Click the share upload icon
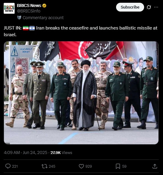Image resolution: width=163 pixels, height=175 pixels. tap(155, 166)
